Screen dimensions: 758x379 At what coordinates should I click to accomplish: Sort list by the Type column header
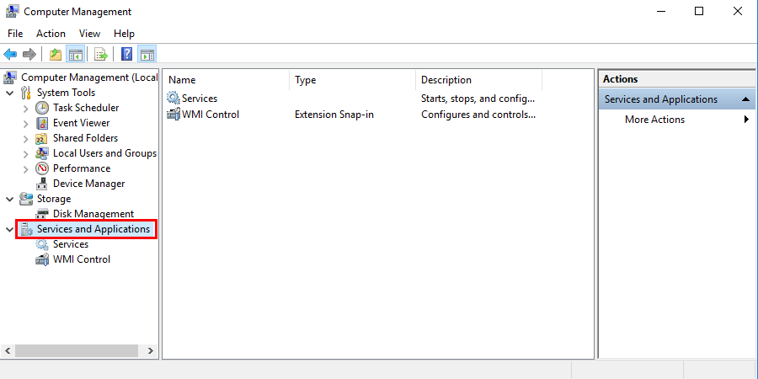point(352,80)
